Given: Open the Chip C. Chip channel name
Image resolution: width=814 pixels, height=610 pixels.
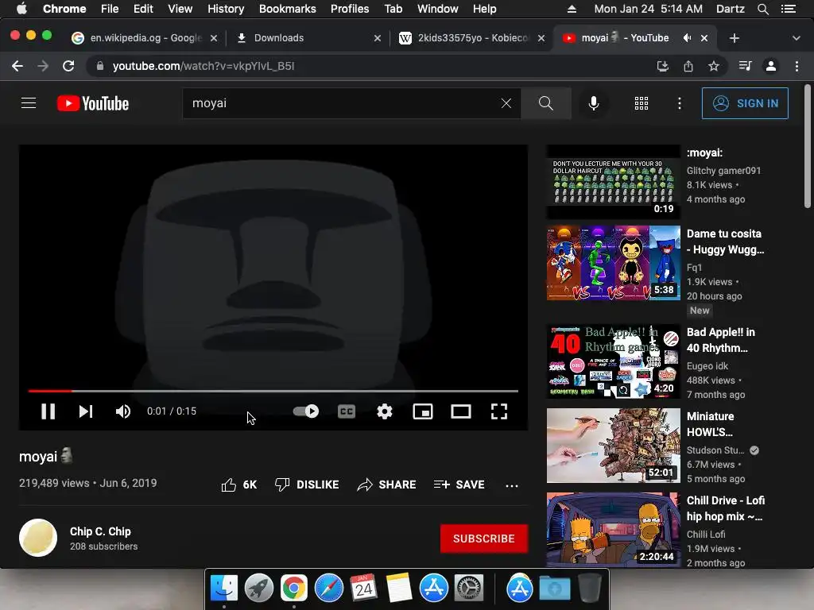Looking at the screenshot, I should (100, 531).
